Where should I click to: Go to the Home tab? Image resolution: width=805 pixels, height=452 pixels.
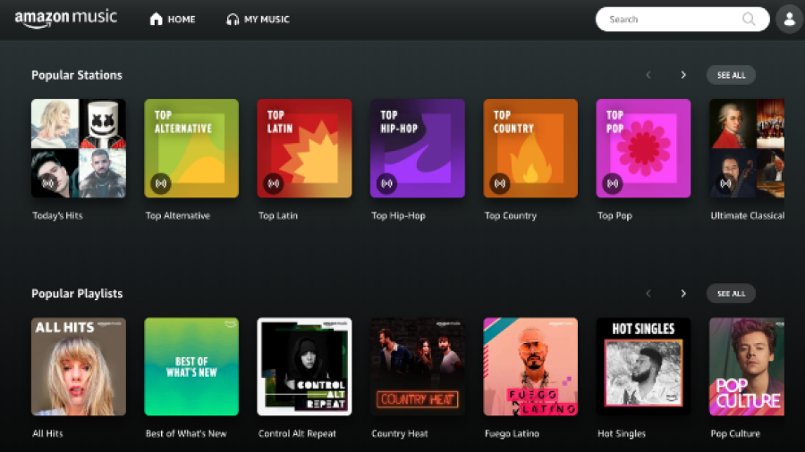tap(172, 19)
